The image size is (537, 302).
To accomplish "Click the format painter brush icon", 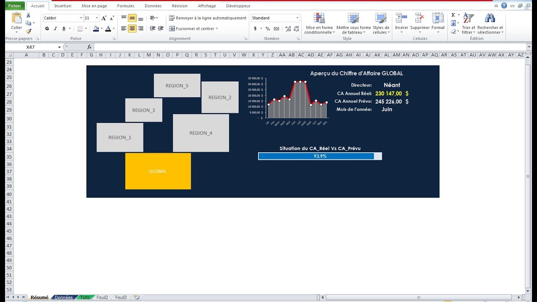I will (x=29, y=31).
